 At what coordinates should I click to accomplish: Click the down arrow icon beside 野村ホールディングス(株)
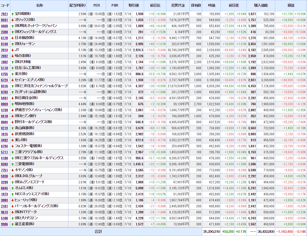click(12, 122)
